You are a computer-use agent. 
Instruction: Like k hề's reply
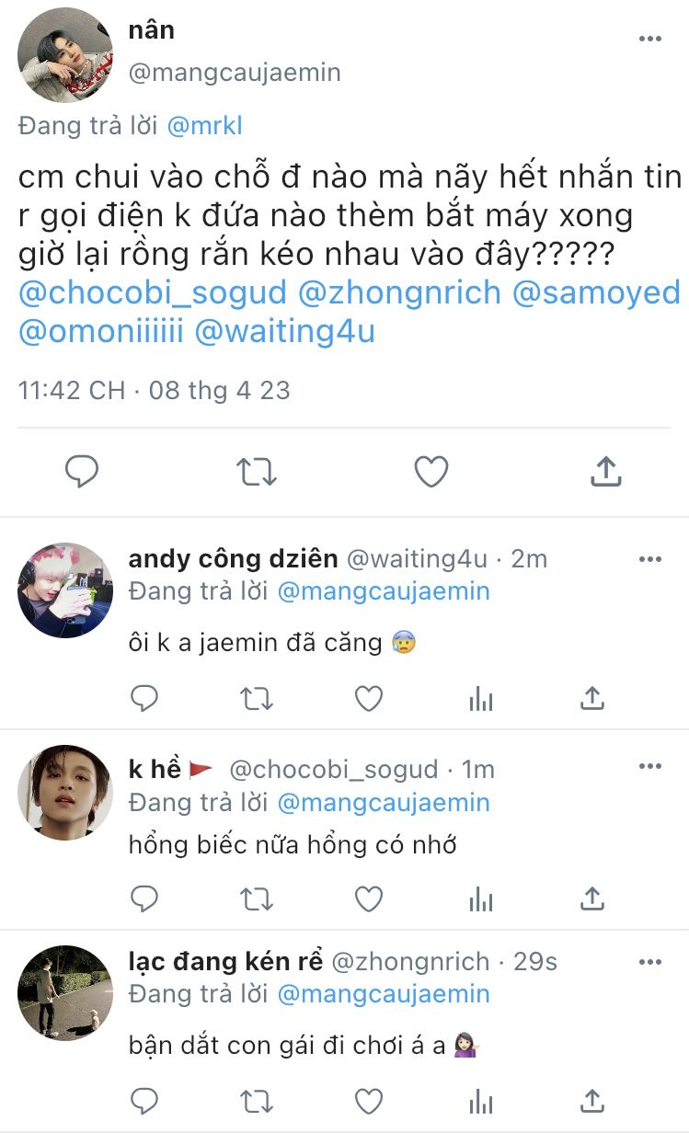[369, 898]
